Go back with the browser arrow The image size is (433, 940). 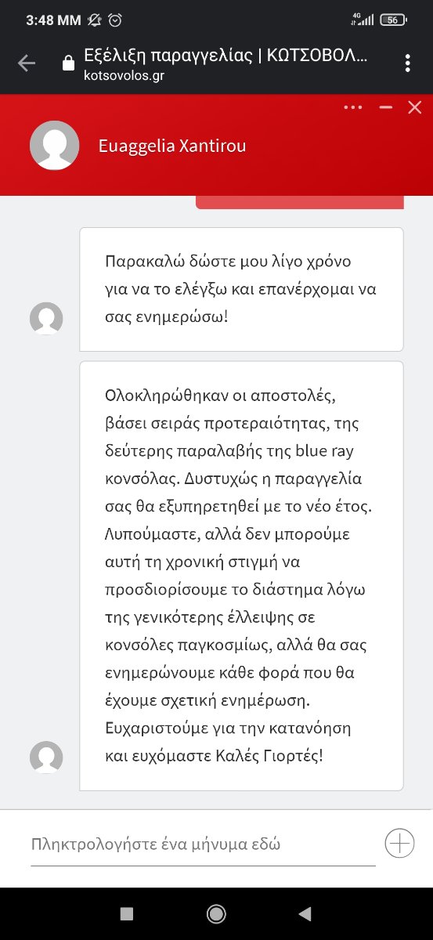point(27,63)
